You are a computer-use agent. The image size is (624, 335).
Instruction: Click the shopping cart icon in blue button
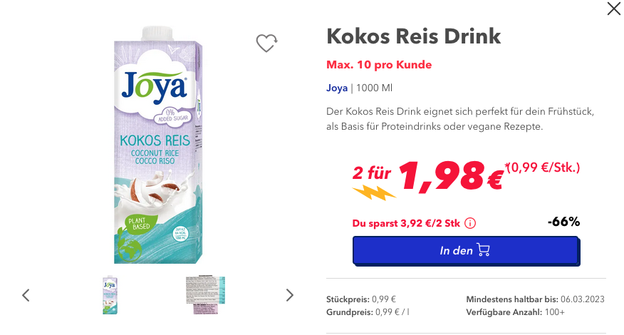tap(483, 249)
